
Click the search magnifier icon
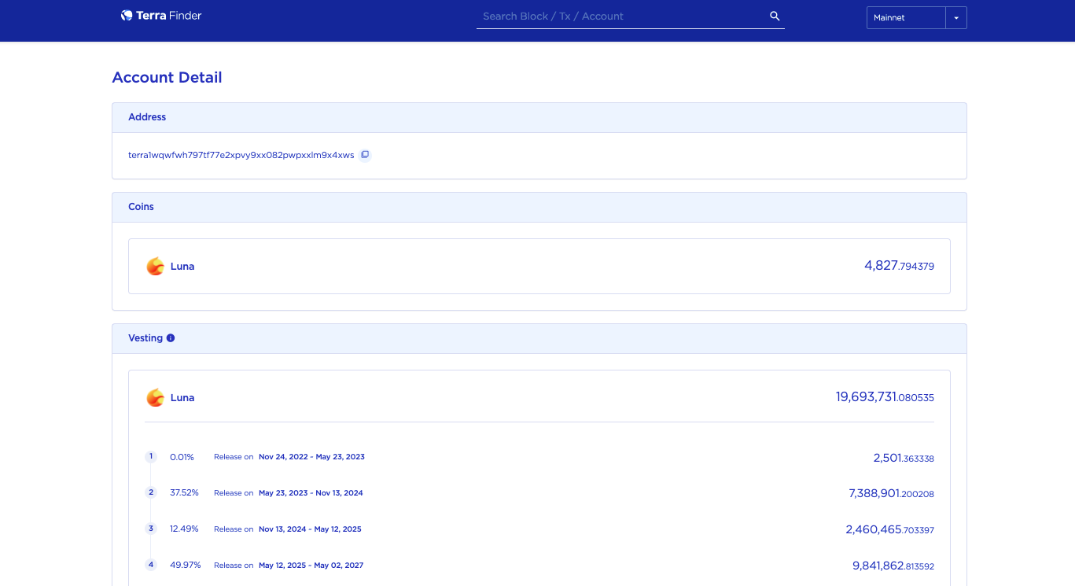tap(775, 17)
